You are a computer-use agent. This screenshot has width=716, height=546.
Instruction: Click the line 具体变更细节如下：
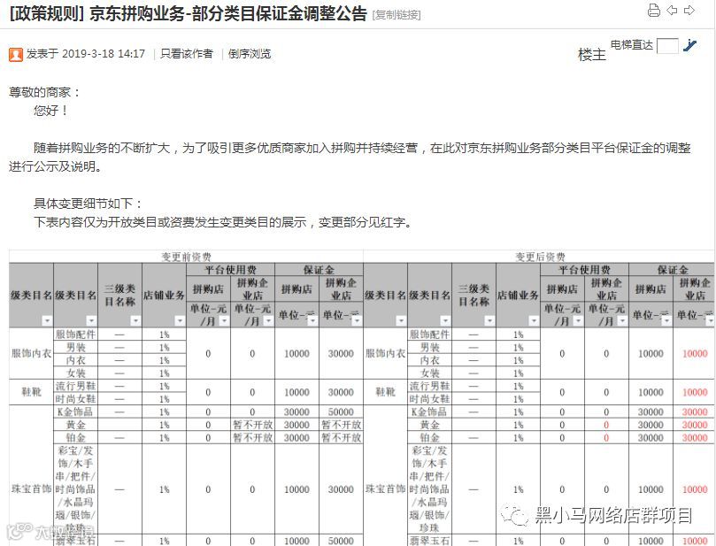(x=89, y=204)
